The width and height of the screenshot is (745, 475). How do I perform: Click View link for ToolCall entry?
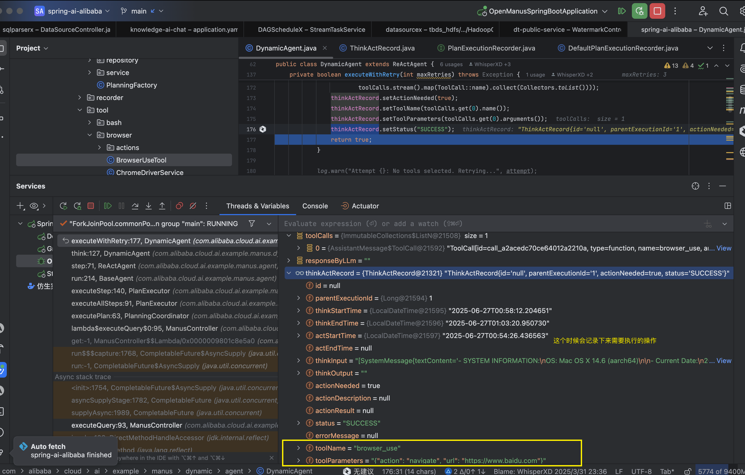coord(724,248)
